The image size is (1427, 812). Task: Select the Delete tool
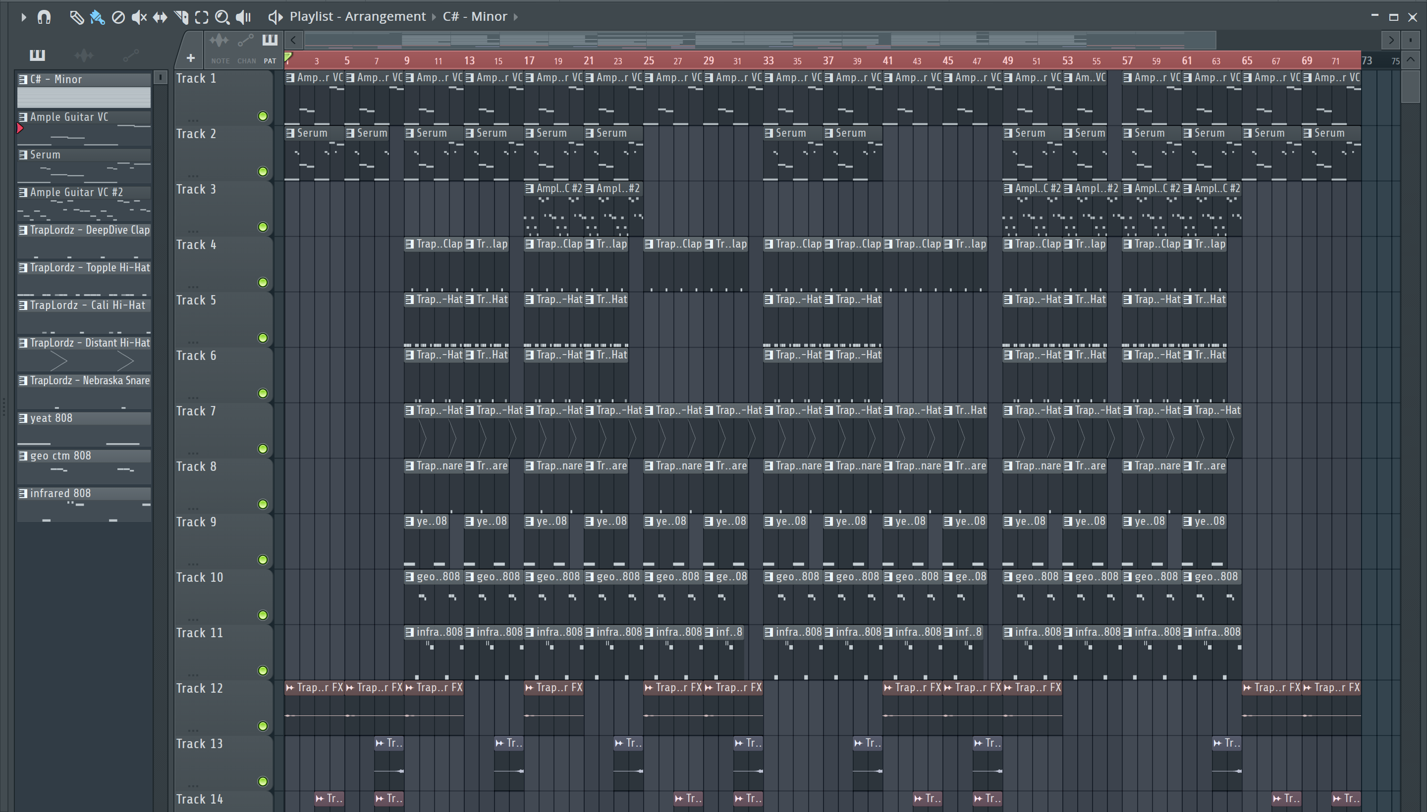118,17
